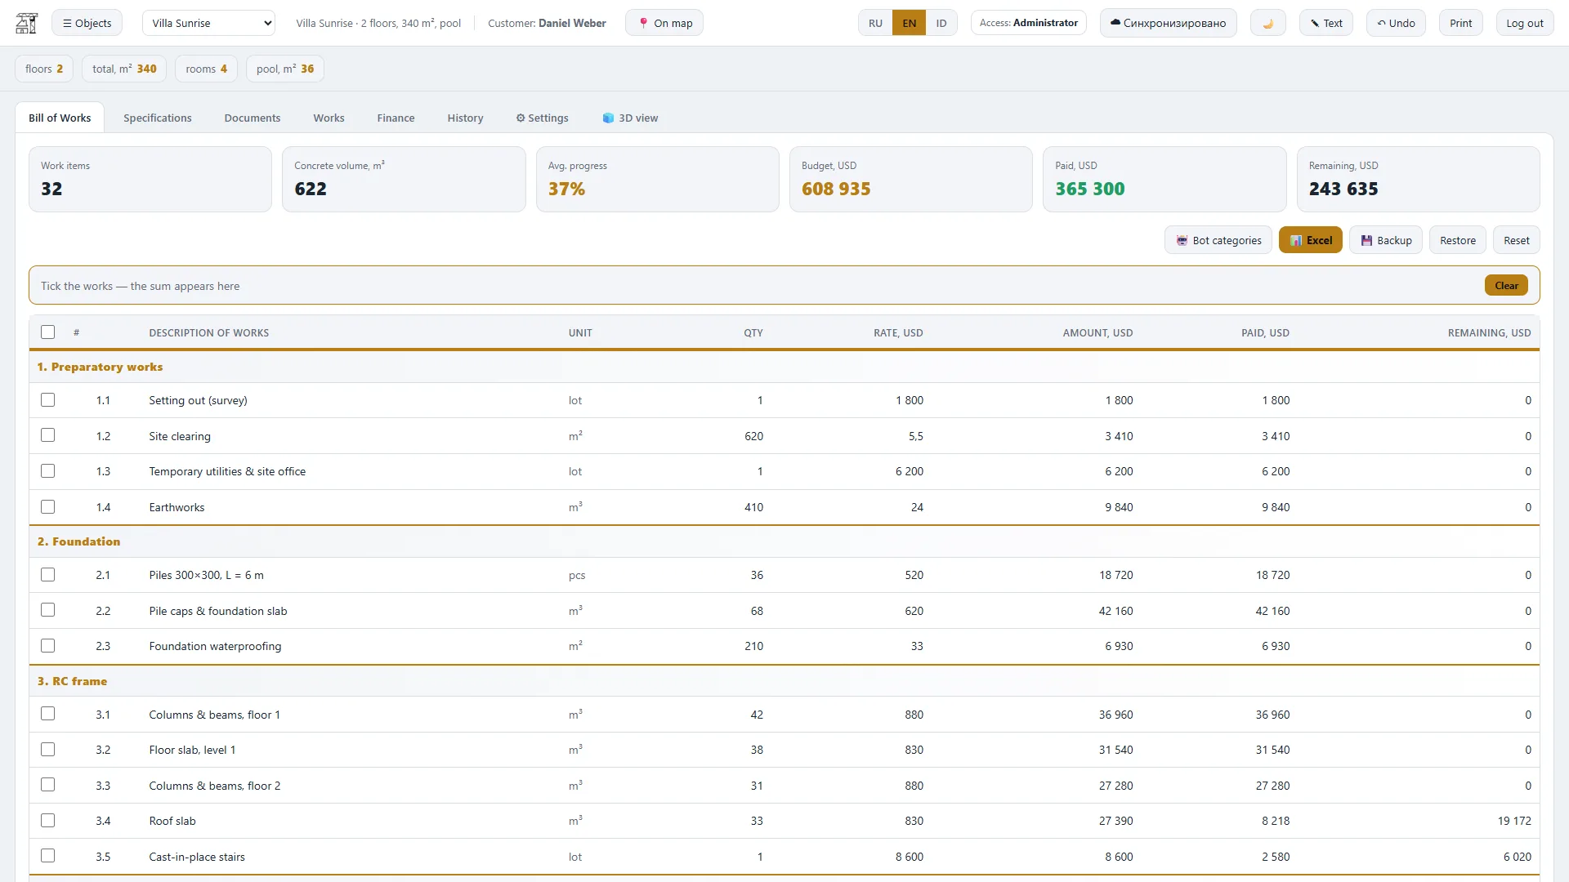Image resolution: width=1569 pixels, height=882 pixels.
Task: Tick the Pile caps & foundation slab checkbox
Action: (x=48, y=610)
